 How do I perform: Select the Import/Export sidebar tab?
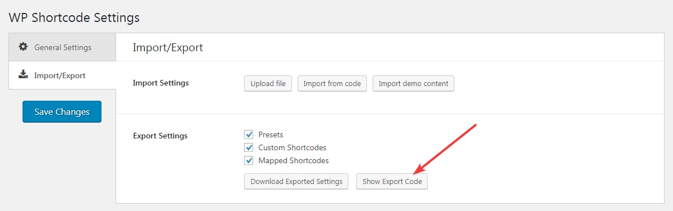pos(62,75)
